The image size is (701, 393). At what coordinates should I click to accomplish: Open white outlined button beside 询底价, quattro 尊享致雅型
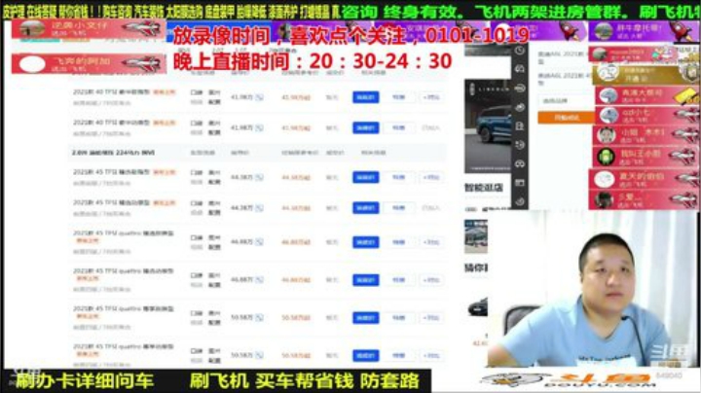[x=399, y=317]
